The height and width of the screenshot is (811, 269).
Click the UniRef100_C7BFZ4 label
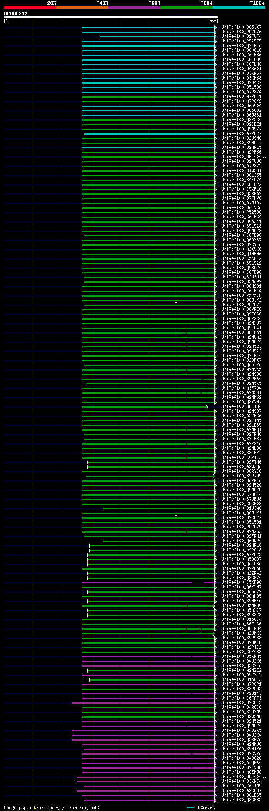click(x=241, y=495)
